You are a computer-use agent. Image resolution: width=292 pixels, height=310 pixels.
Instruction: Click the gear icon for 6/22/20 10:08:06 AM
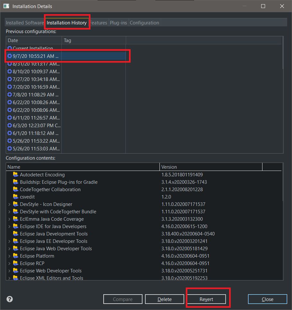coord(10,110)
